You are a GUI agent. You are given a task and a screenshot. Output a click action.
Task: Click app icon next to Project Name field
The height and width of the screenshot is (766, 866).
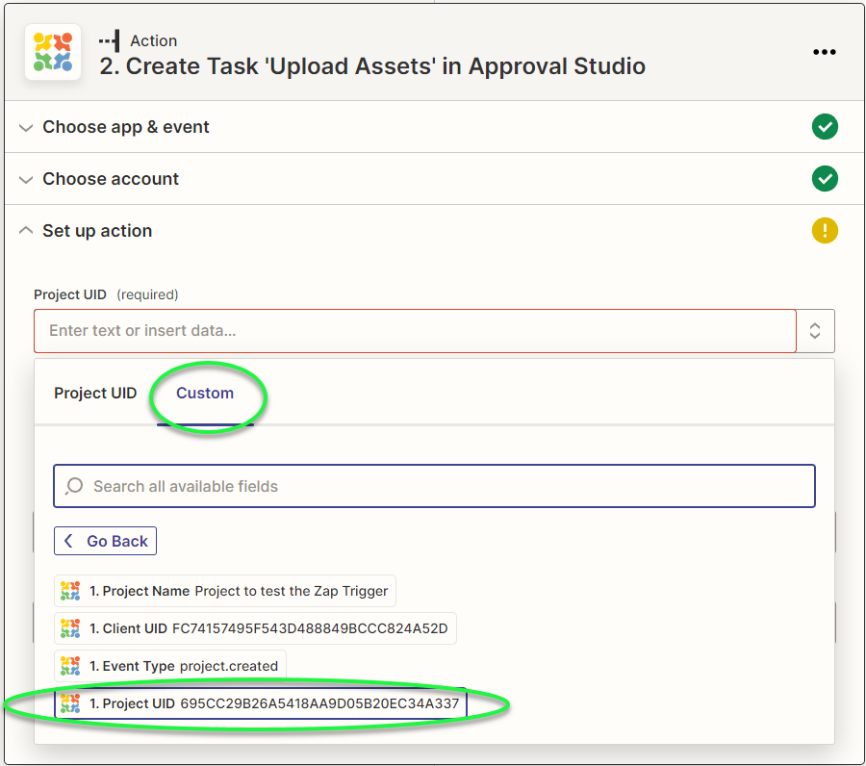70,591
